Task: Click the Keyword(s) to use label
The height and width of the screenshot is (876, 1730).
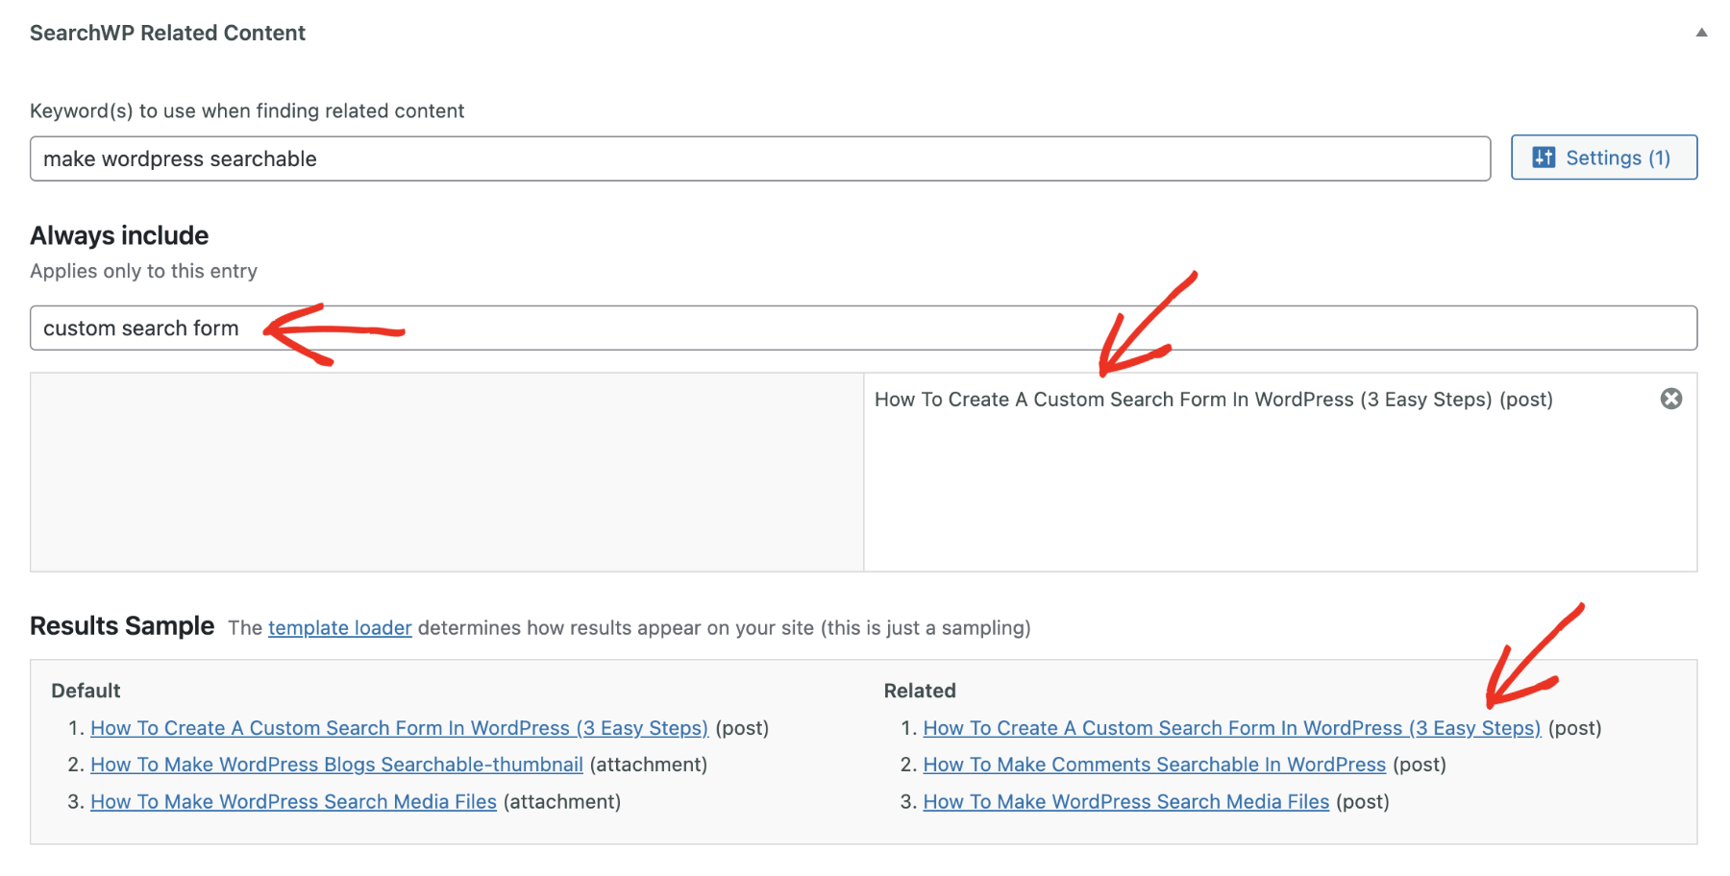Action: [x=247, y=110]
